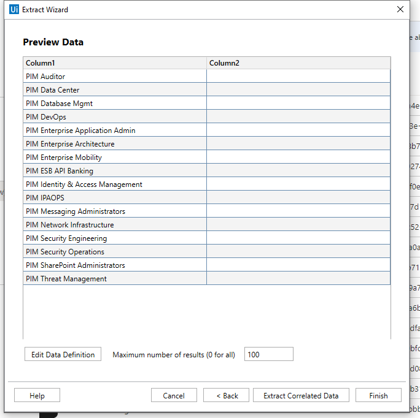Go back to previous wizard step

pyautogui.click(x=226, y=395)
